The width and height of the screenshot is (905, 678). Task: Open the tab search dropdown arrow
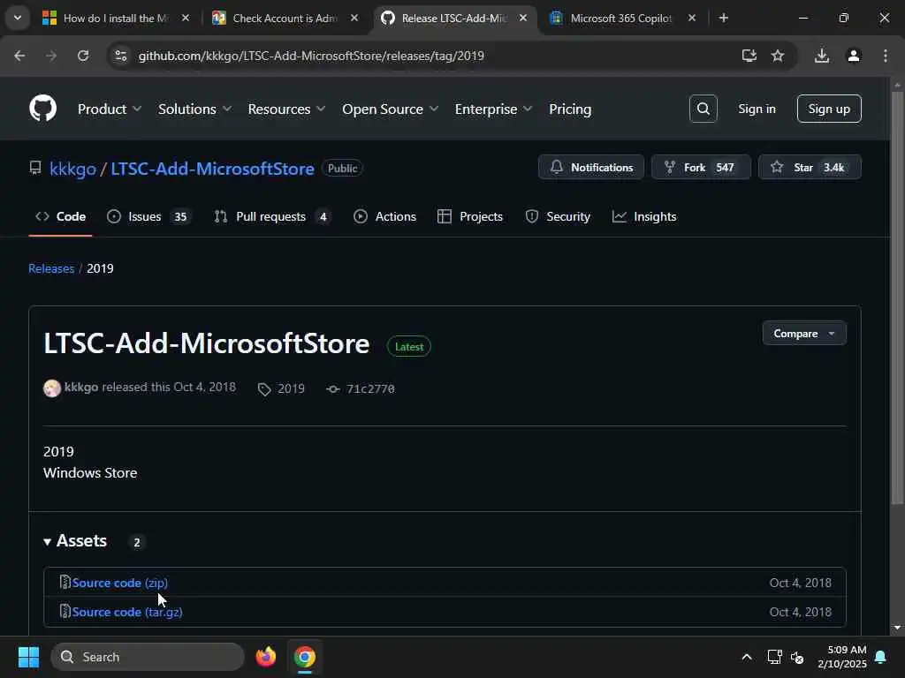18,18
